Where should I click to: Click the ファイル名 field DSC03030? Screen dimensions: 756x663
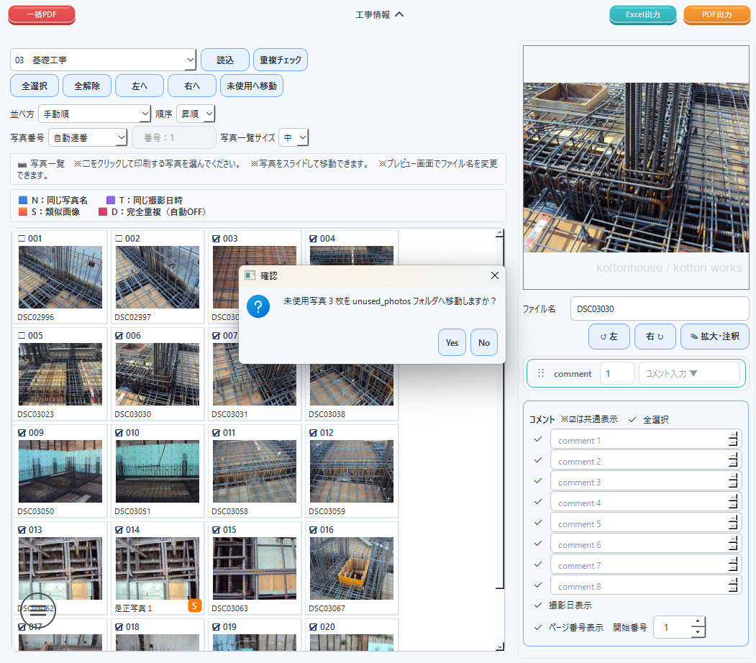[659, 309]
